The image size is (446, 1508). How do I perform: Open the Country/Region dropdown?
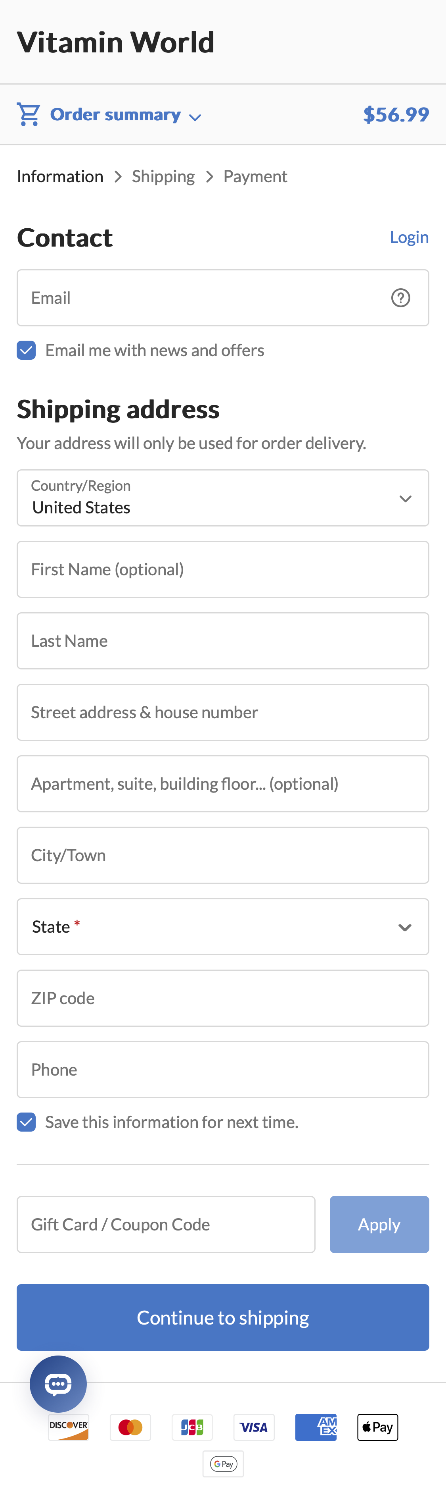[x=223, y=498]
